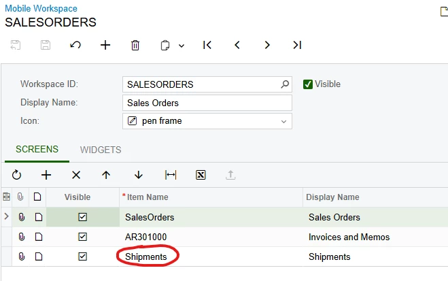This screenshot has width=448, height=281.
Task: Open the Mobile Workspace breadcrumb link
Action: 41,9
